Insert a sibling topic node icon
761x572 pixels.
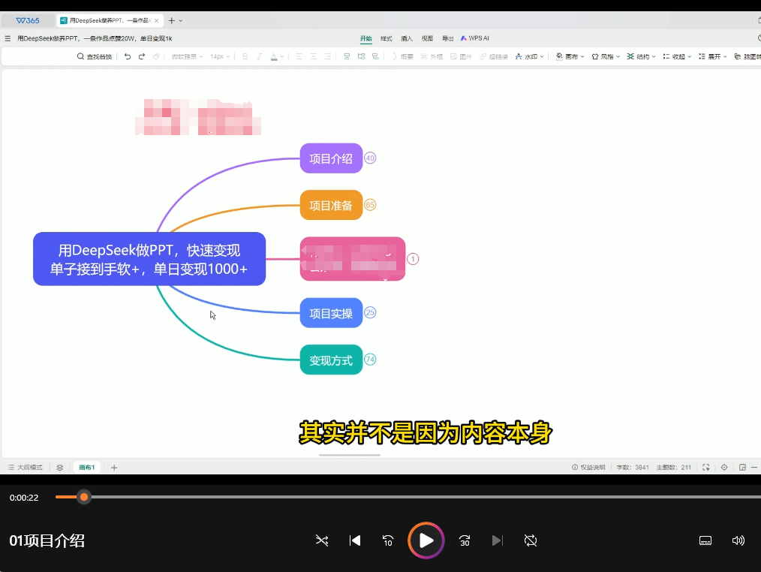tap(361, 56)
